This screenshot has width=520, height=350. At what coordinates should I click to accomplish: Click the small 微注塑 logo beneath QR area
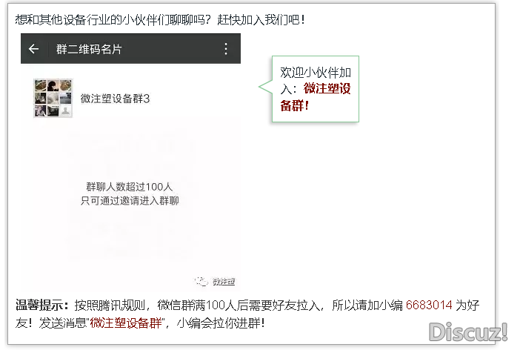click(x=215, y=282)
